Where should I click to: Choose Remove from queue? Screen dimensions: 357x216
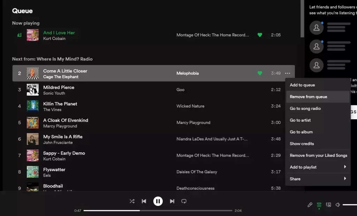[318, 97]
